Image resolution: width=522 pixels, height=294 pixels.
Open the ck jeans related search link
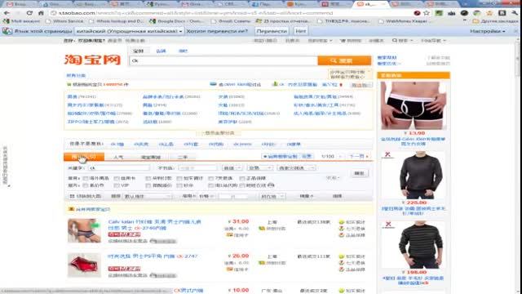[242, 145]
